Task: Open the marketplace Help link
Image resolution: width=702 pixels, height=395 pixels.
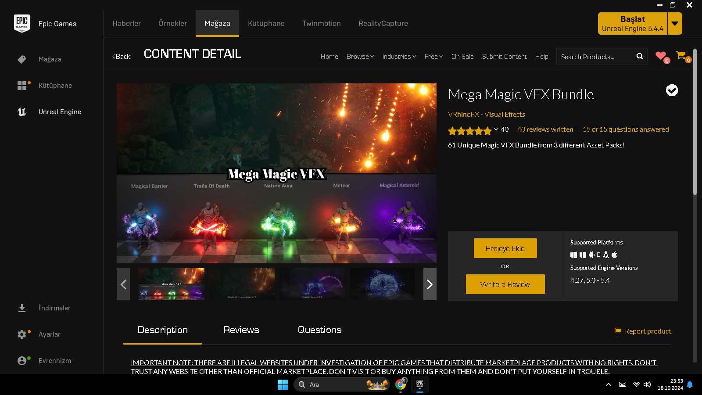Action: pyautogui.click(x=541, y=57)
